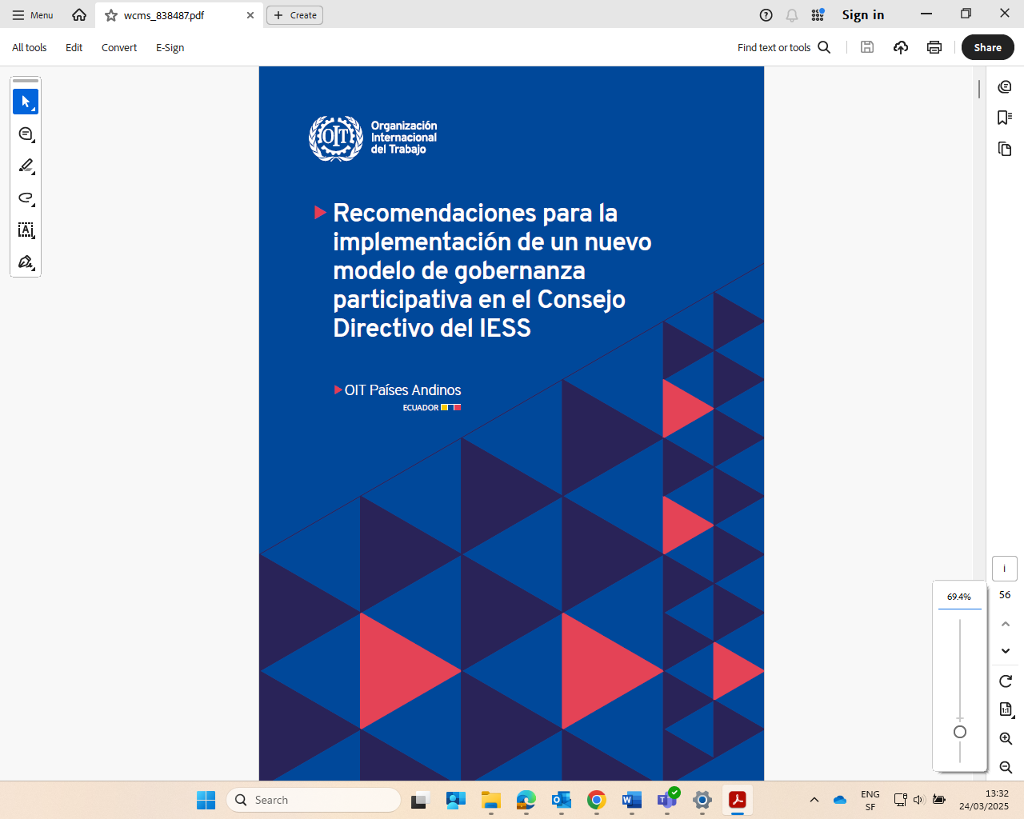Close the wcms_838487.pdf tab
The height and width of the screenshot is (819, 1024).
(x=250, y=15)
